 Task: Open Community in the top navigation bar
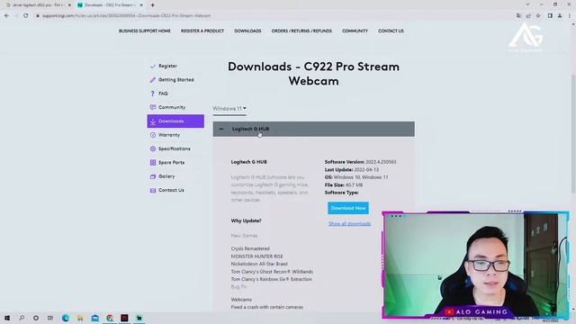[x=355, y=31]
